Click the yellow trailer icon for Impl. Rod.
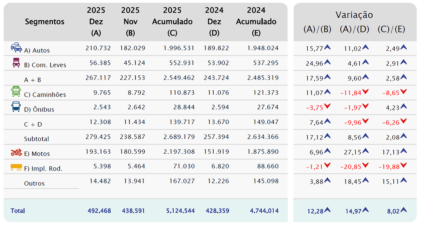The image size is (421, 228). click(16, 167)
